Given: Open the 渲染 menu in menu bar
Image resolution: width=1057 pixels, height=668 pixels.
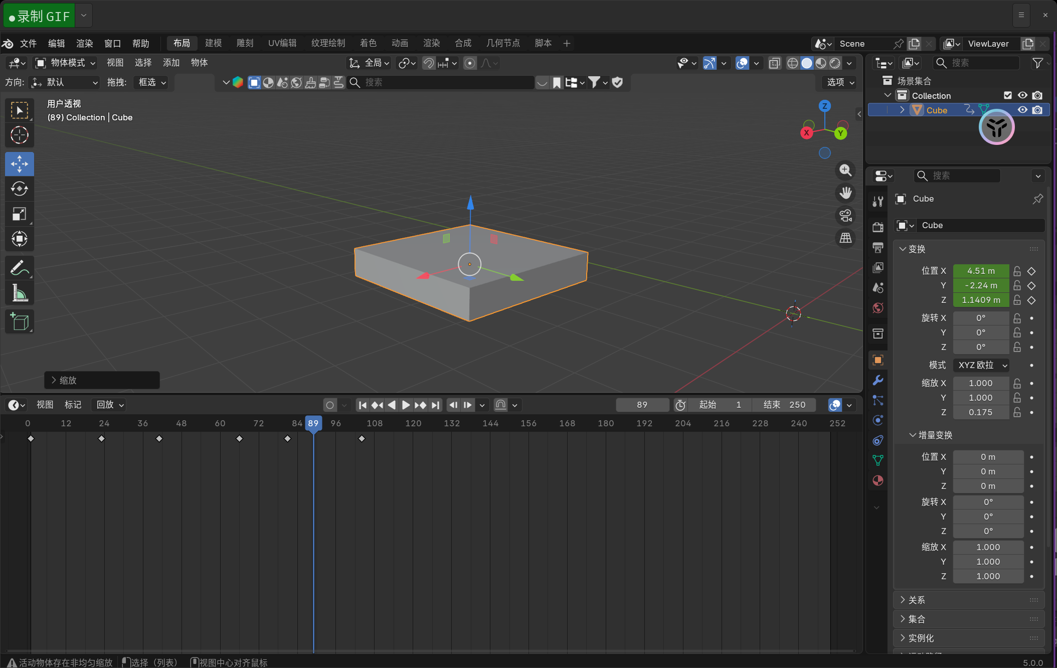Looking at the screenshot, I should pos(84,44).
